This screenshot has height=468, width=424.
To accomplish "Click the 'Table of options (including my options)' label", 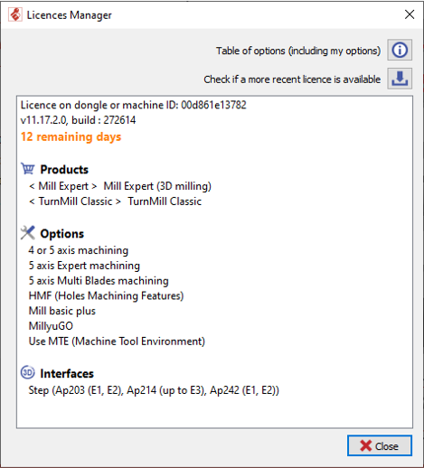I will pyautogui.click(x=298, y=51).
